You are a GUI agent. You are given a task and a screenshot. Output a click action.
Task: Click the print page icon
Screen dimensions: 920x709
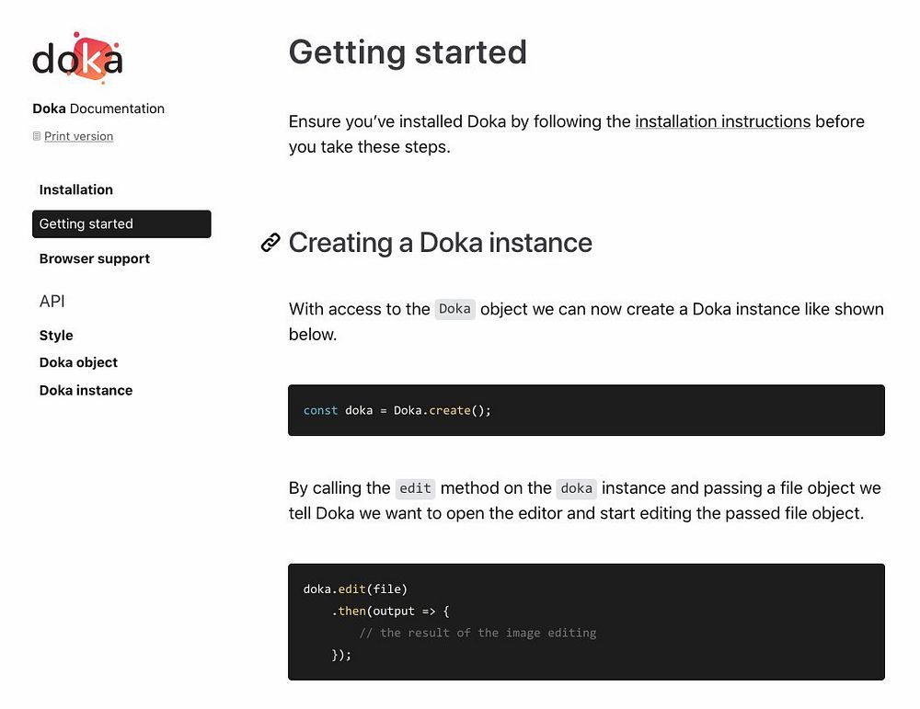(37, 136)
